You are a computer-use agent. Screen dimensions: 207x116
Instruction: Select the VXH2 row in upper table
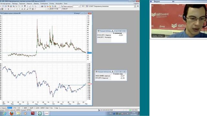(104, 37)
